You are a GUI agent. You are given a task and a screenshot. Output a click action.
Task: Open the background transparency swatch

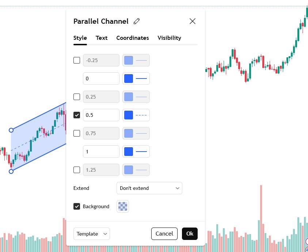tap(123, 206)
